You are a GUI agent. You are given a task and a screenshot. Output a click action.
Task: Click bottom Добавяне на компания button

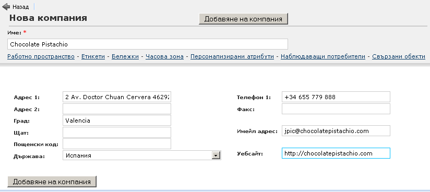pyautogui.click(x=52, y=182)
